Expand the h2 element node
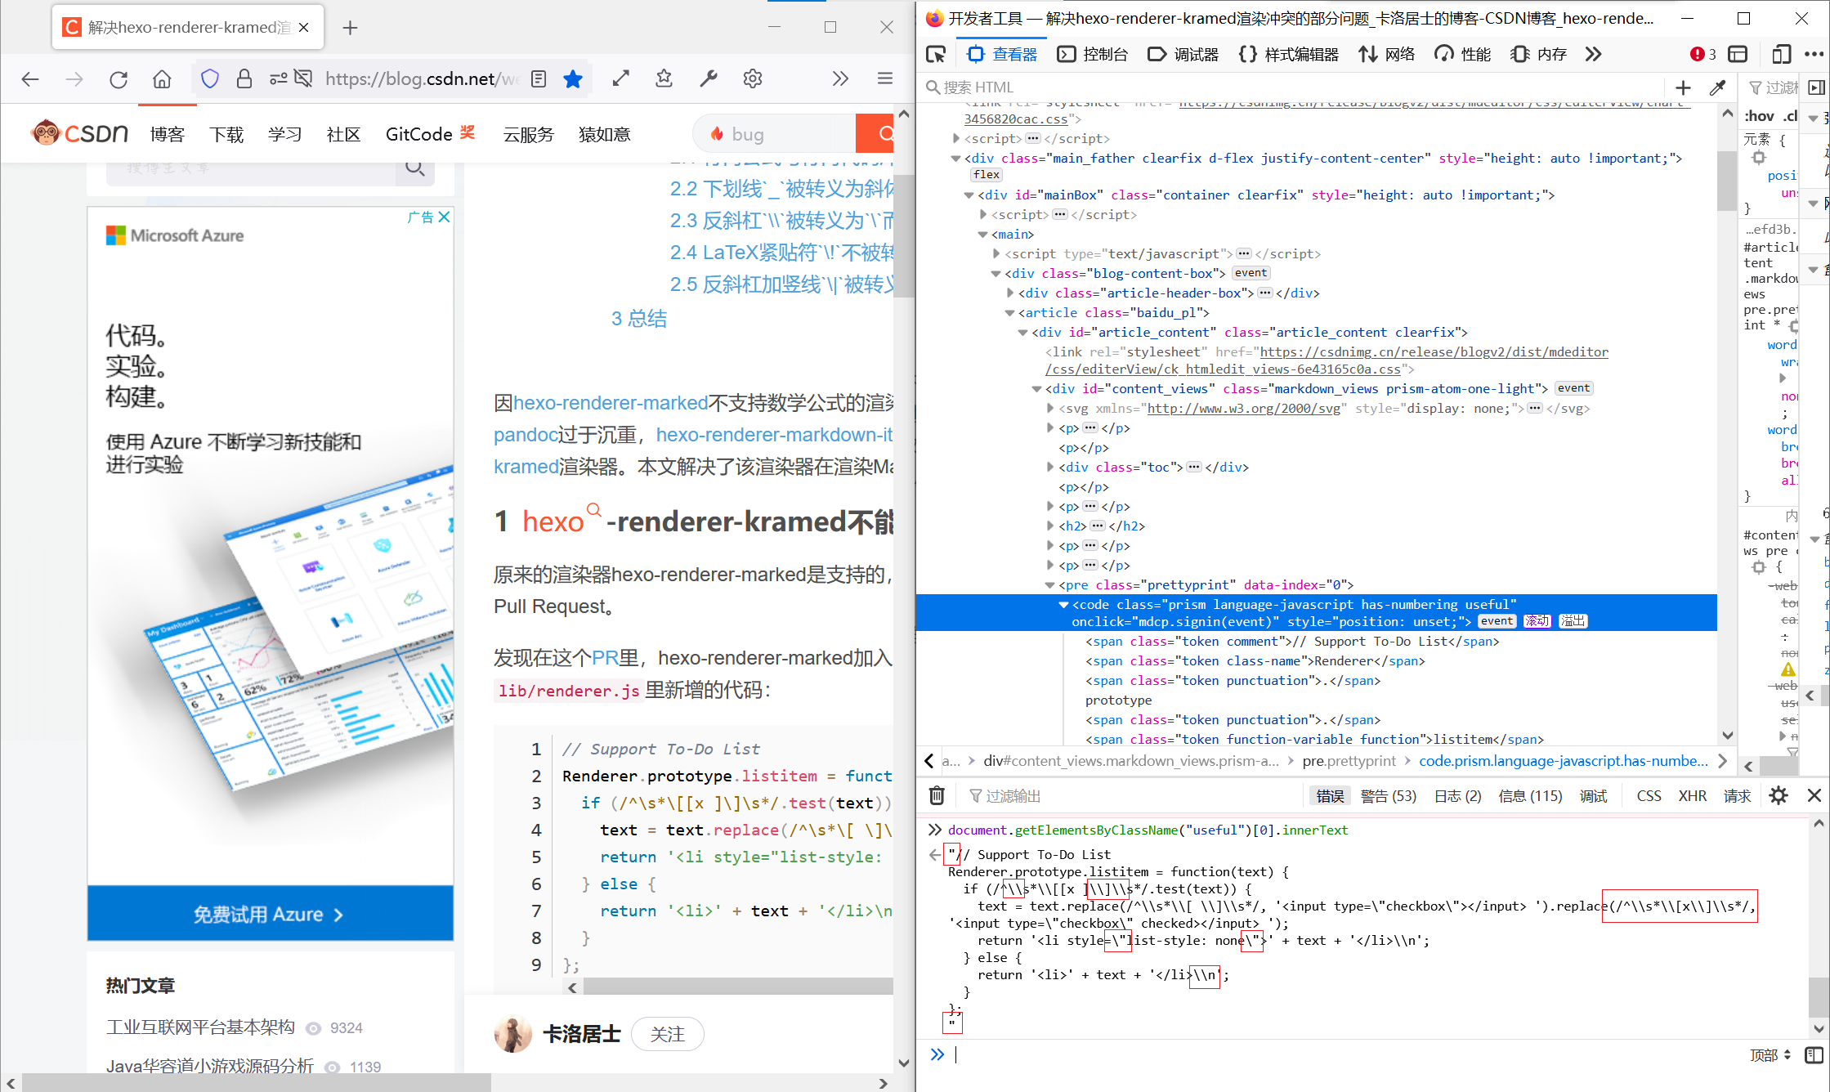Screen dimensions: 1830x1092 click(1050, 526)
